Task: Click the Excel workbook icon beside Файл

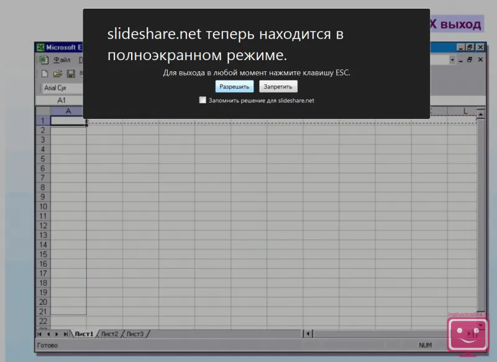Action: point(43,60)
